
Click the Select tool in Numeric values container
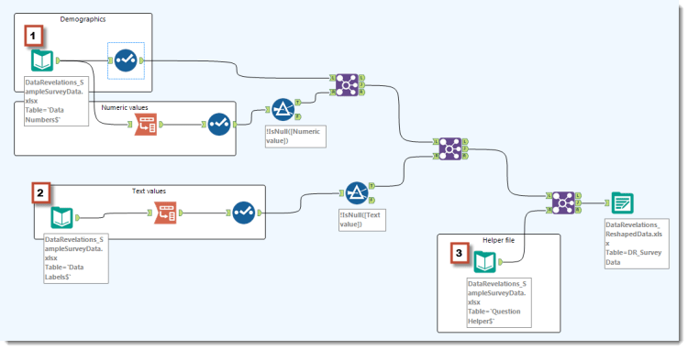[219, 125]
